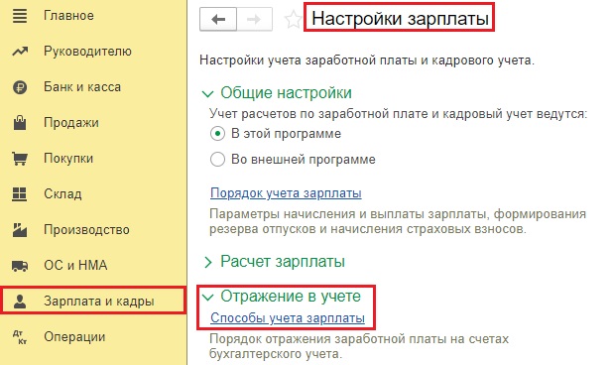Click the shopping cart icon for Покупки
Screen dimensions: 612x365
20,159
